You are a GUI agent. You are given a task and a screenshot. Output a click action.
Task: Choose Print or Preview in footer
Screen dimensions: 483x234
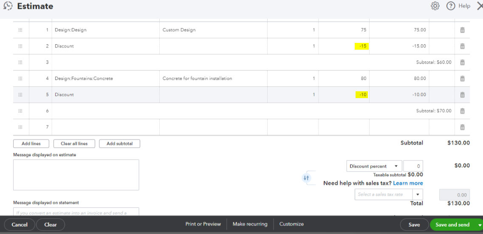(203, 224)
